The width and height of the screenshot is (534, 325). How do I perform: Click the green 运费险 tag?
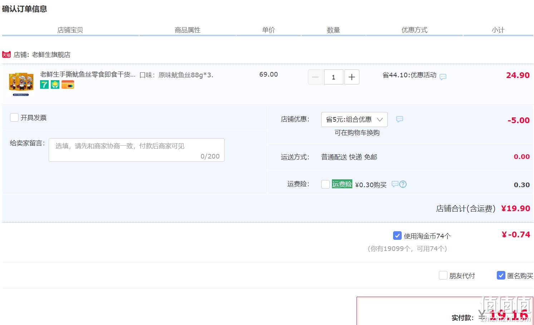342,184
